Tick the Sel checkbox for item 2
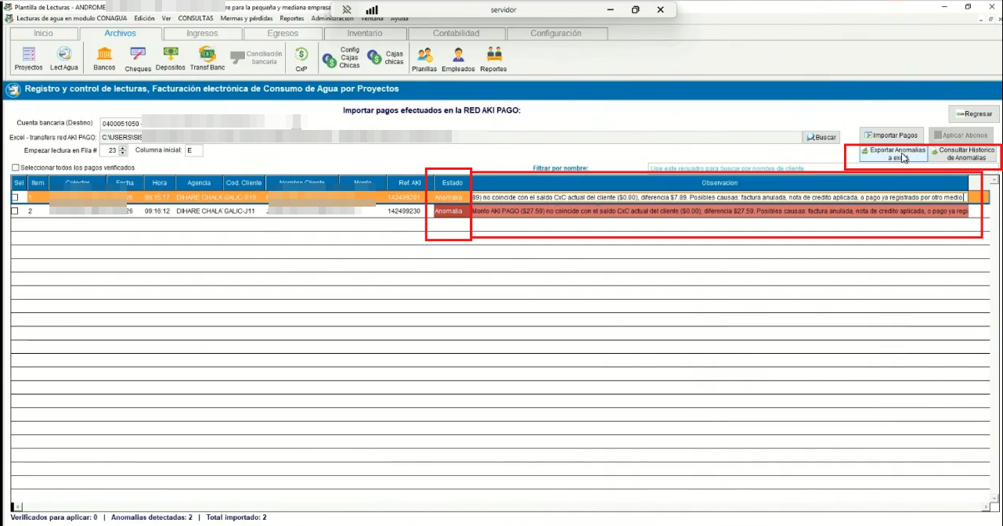The image size is (1003, 526). point(15,211)
